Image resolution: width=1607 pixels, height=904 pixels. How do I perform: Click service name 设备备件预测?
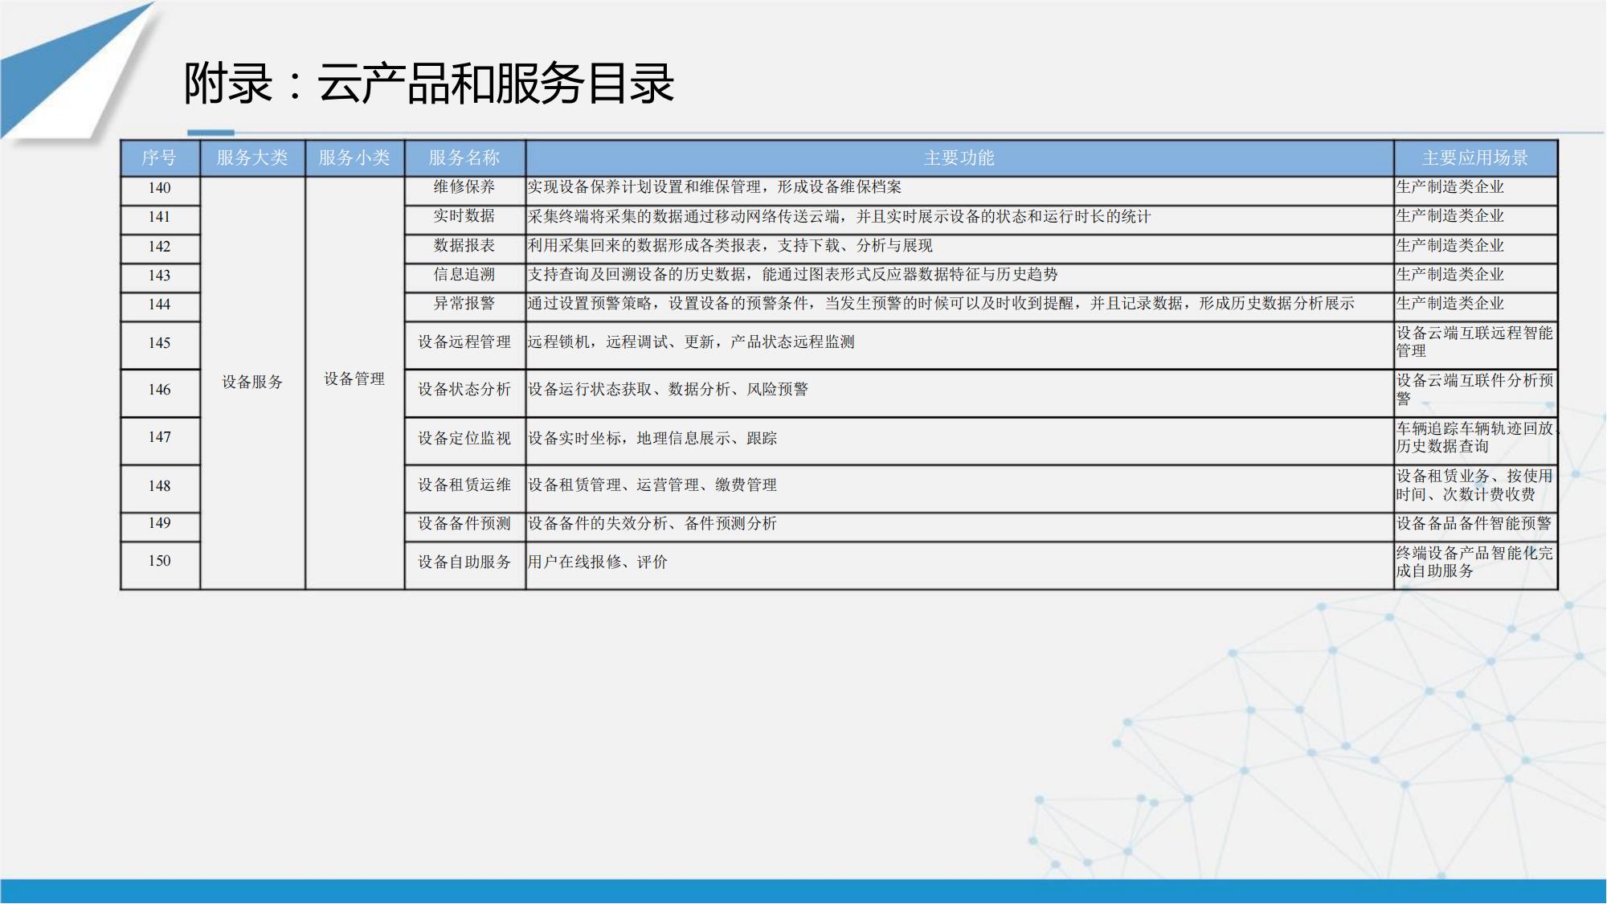[464, 524]
